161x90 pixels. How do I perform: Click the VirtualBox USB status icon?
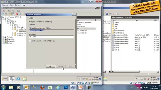point(78,83)
